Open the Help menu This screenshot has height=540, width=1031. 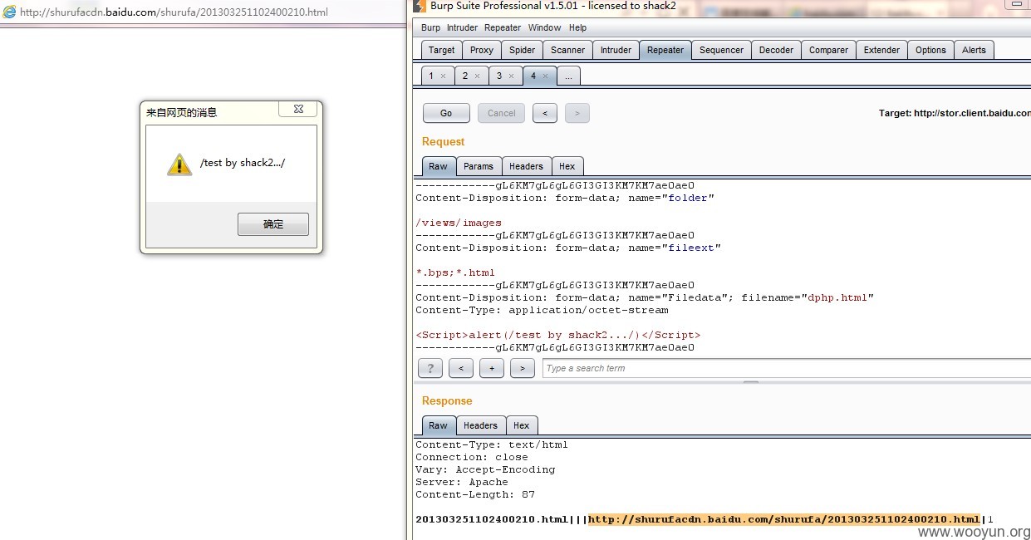coord(577,27)
